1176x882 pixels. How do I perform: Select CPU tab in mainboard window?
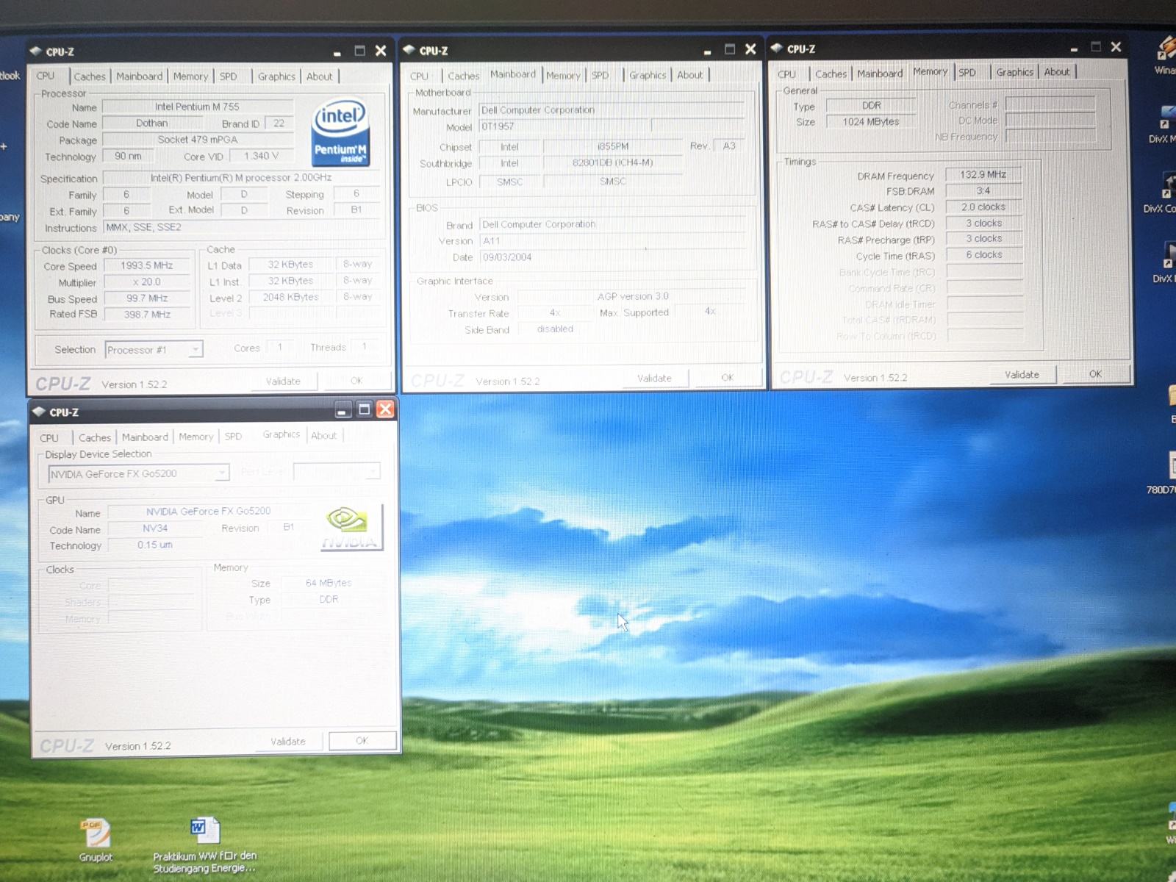419,76
